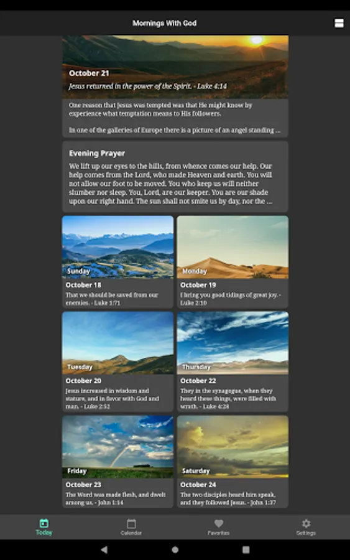
Task: Choose the Friday October 23 rainbow card
Action: (117, 462)
